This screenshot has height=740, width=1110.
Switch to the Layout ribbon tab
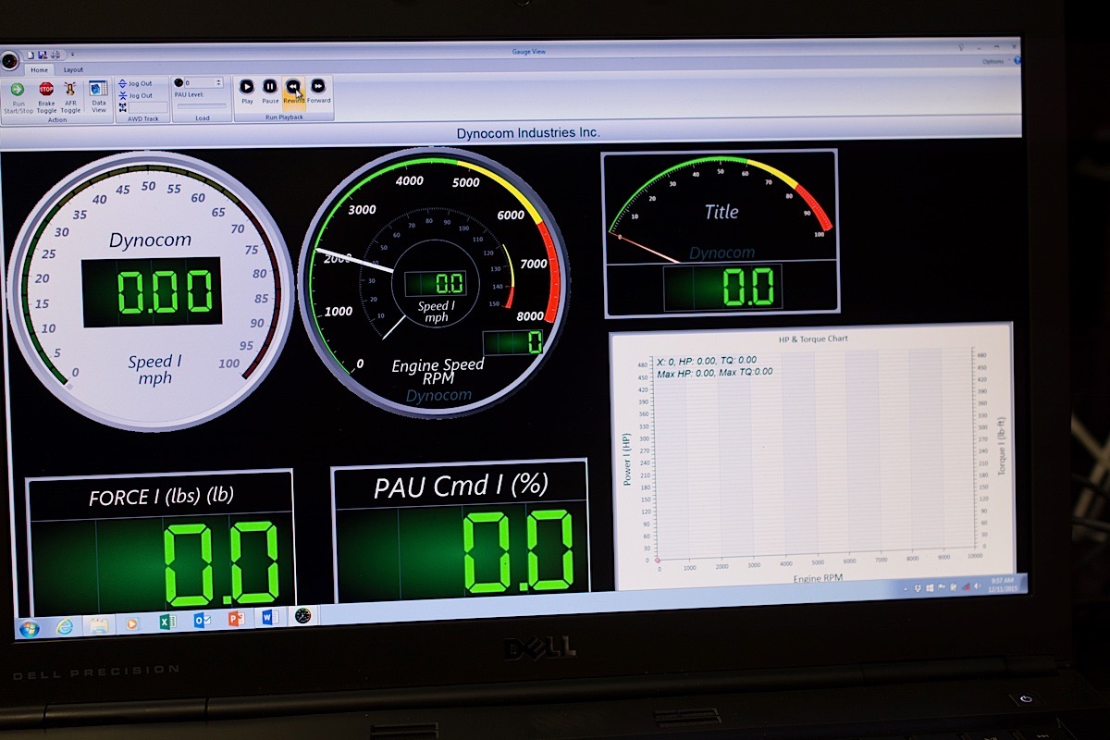pyautogui.click(x=73, y=69)
